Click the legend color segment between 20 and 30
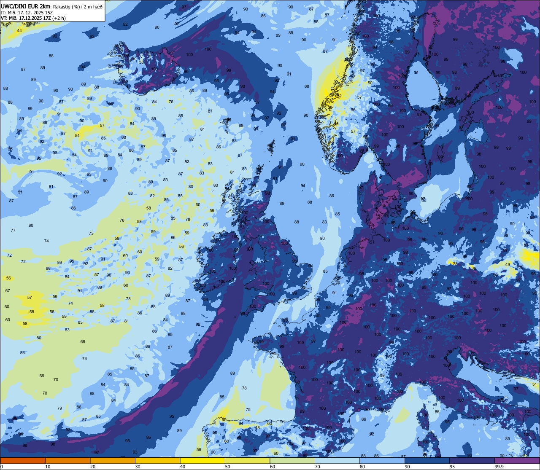The image size is (540, 470). point(113,460)
